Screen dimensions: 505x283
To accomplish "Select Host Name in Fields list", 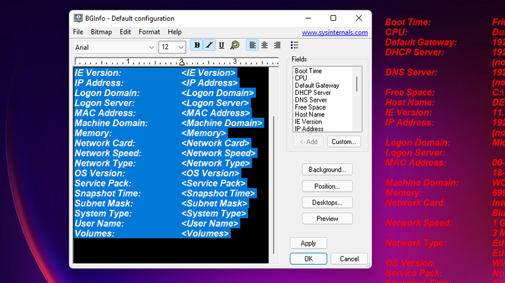I will (310, 115).
